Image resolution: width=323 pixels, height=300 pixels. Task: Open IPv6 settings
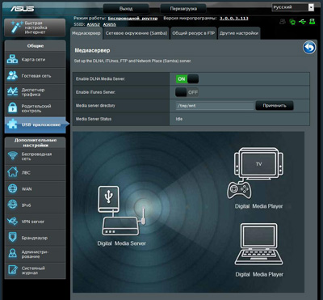point(35,205)
